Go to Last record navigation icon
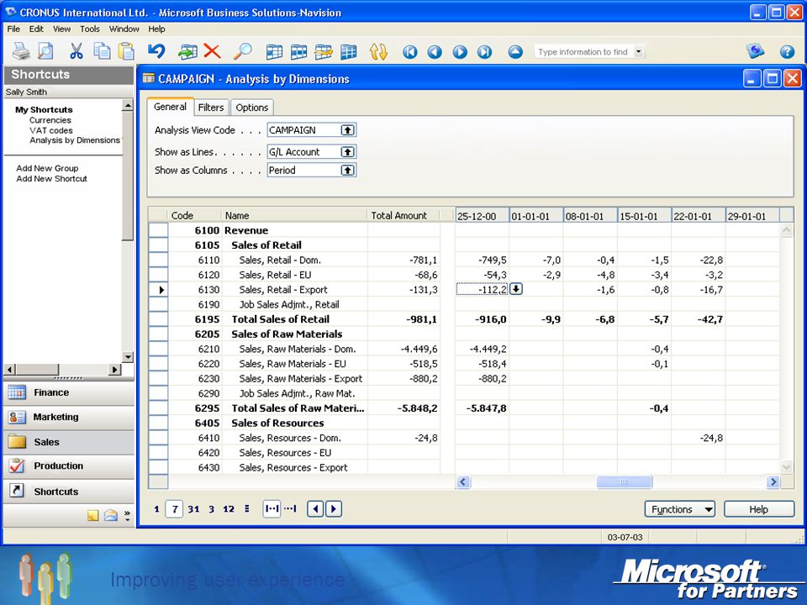Screen dimensions: 807x605 coord(484,52)
